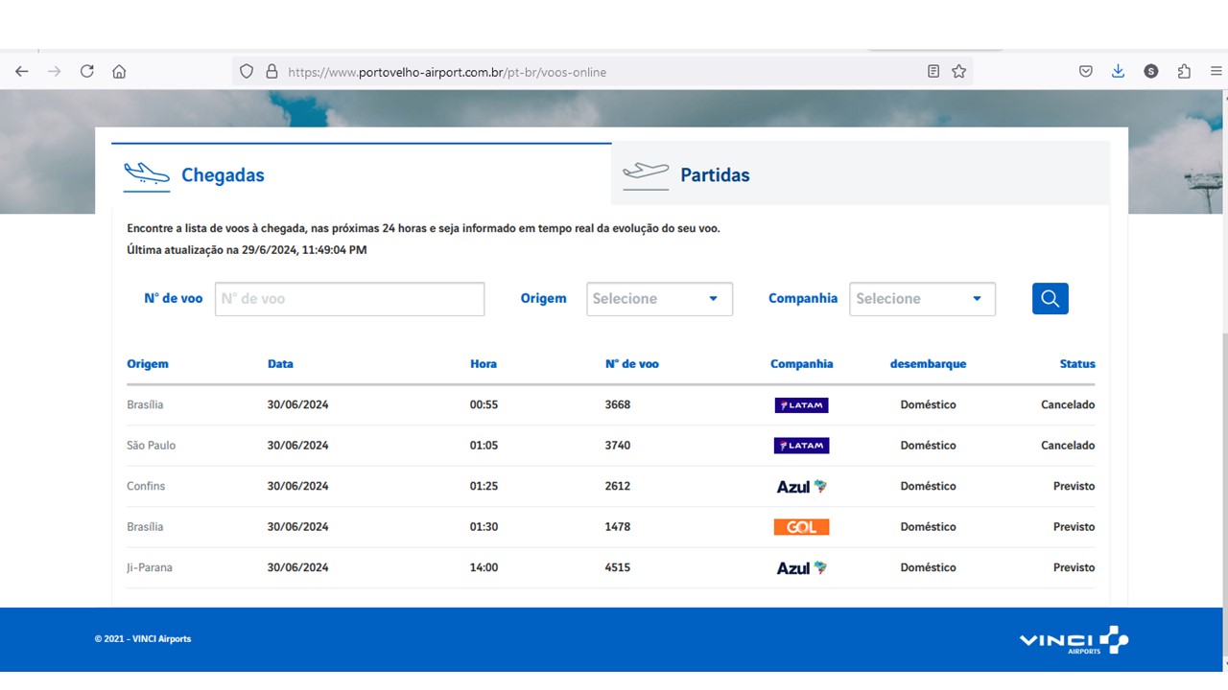This screenshot has height=690, width=1228.
Task: Go to browser home page icon
Action: click(x=119, y=71)
